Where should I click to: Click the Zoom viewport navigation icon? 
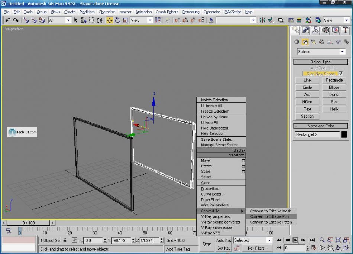[322, 240]
